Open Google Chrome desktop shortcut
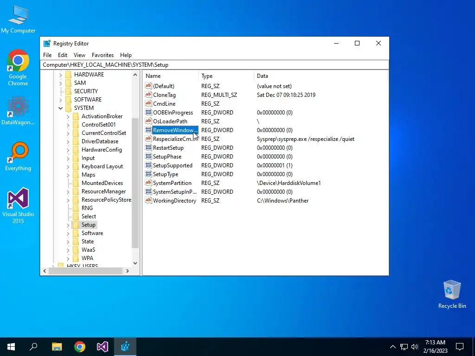475x356 pixels. pos(18,67)
